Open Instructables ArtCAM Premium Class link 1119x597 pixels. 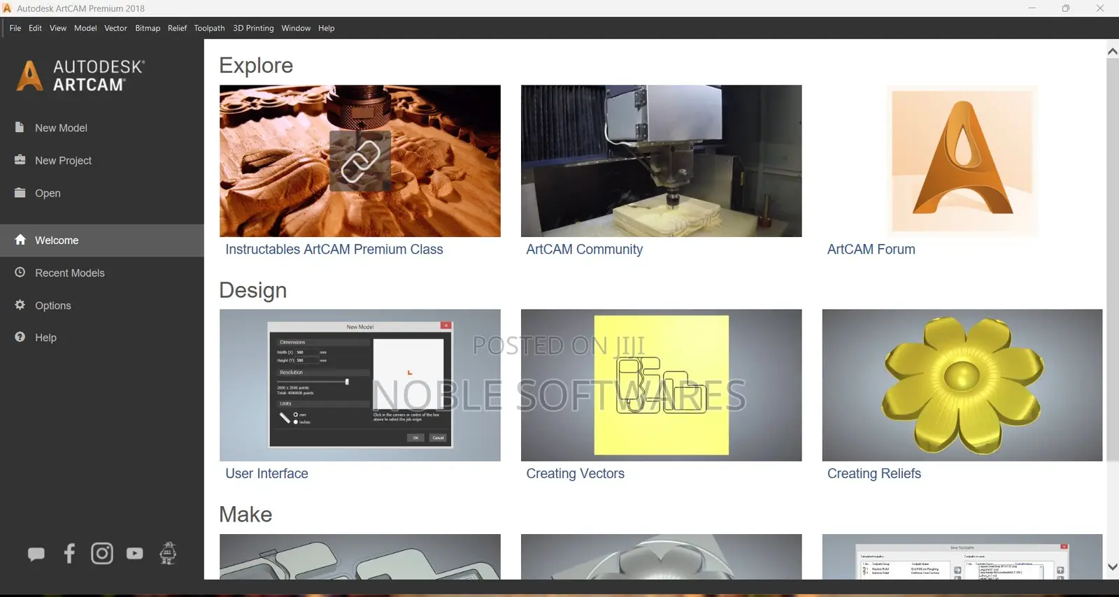pos(334,249)
